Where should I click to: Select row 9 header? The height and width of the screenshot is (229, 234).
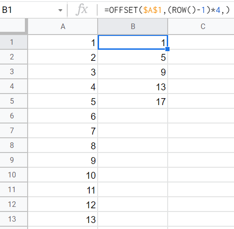pyautogui.click(x=14, y=160)
